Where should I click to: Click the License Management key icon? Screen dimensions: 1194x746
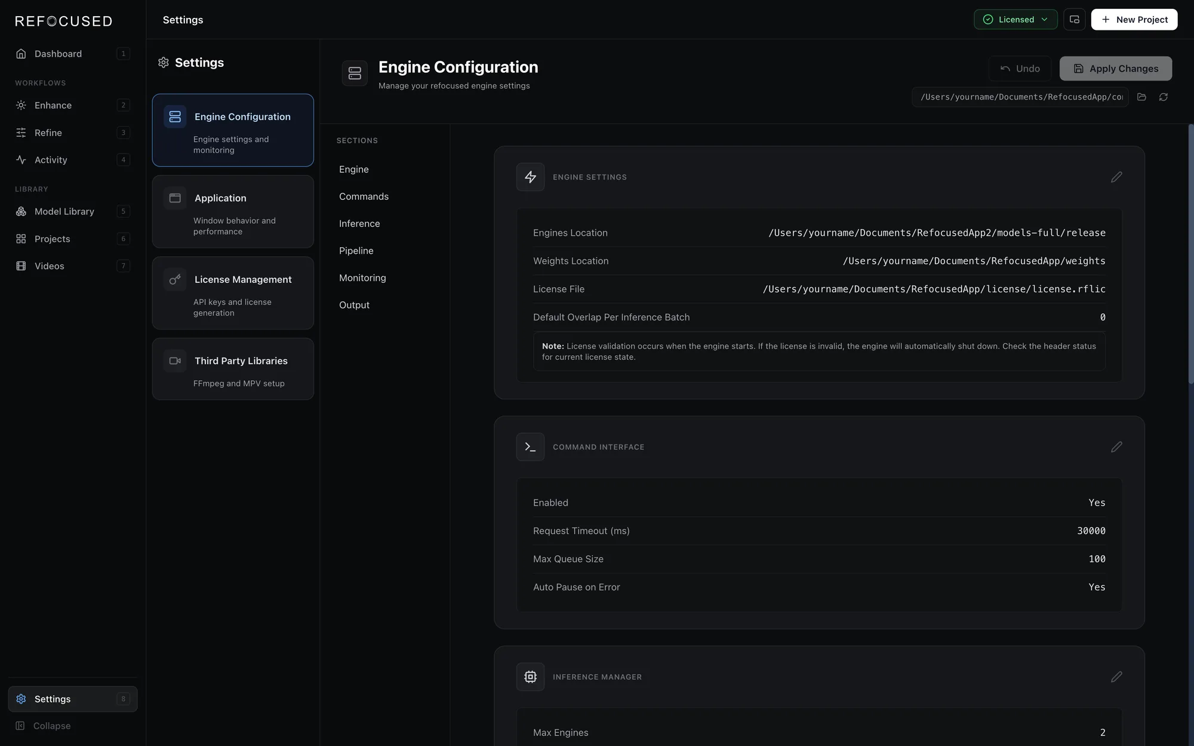pyautogui.click(x=175, y=279)
